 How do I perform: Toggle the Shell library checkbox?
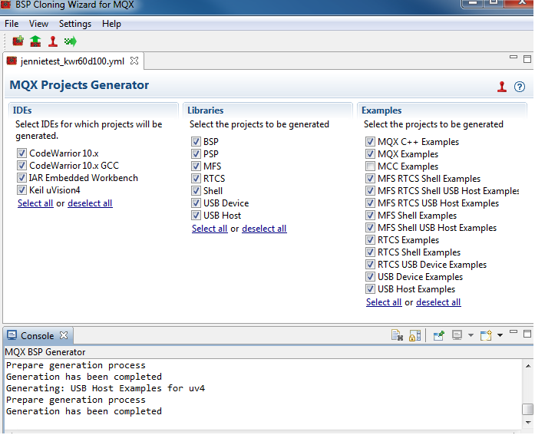pos(196,190)
